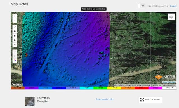Open the Details link

pyautogui.click(x=173, y=6)
